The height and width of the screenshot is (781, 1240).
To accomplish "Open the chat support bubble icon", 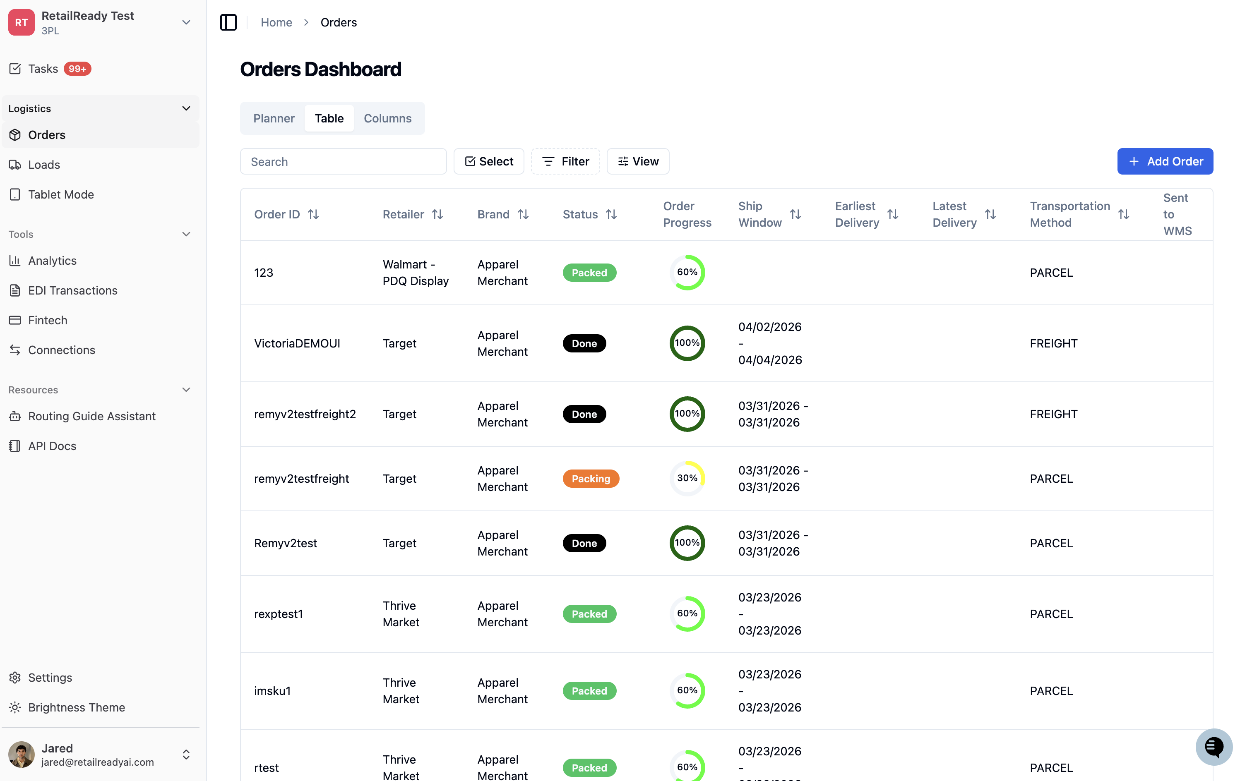I will 1214,747.
